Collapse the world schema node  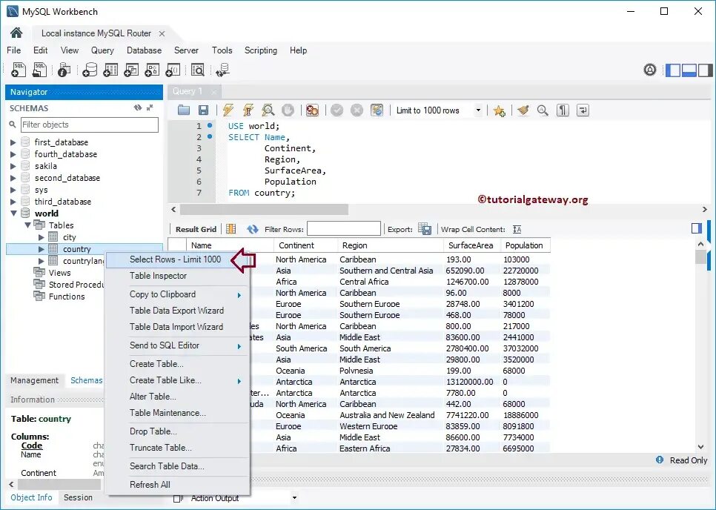pos(13,213)
